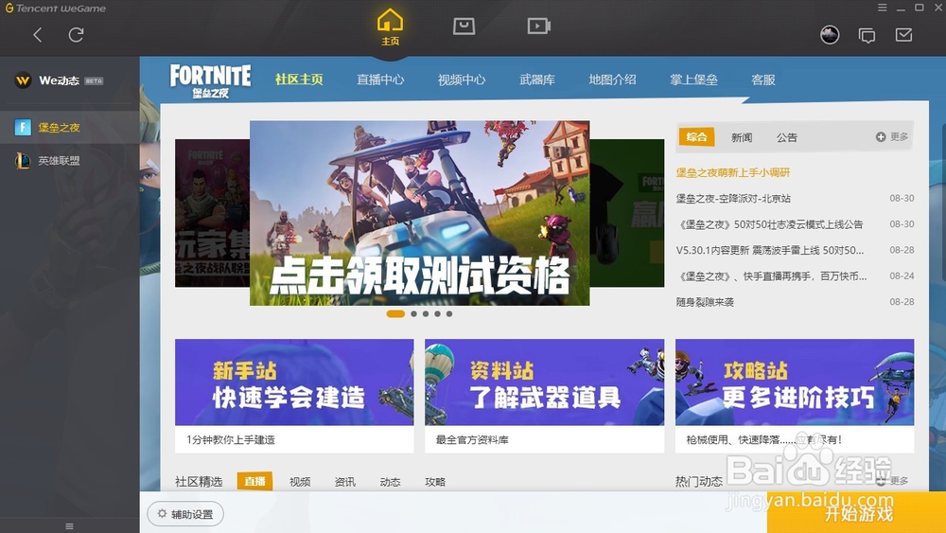The height and width of the screenshot is (533, 946).
Task: Select the 视频 tab in 社区精选
Action: (300, 482)
